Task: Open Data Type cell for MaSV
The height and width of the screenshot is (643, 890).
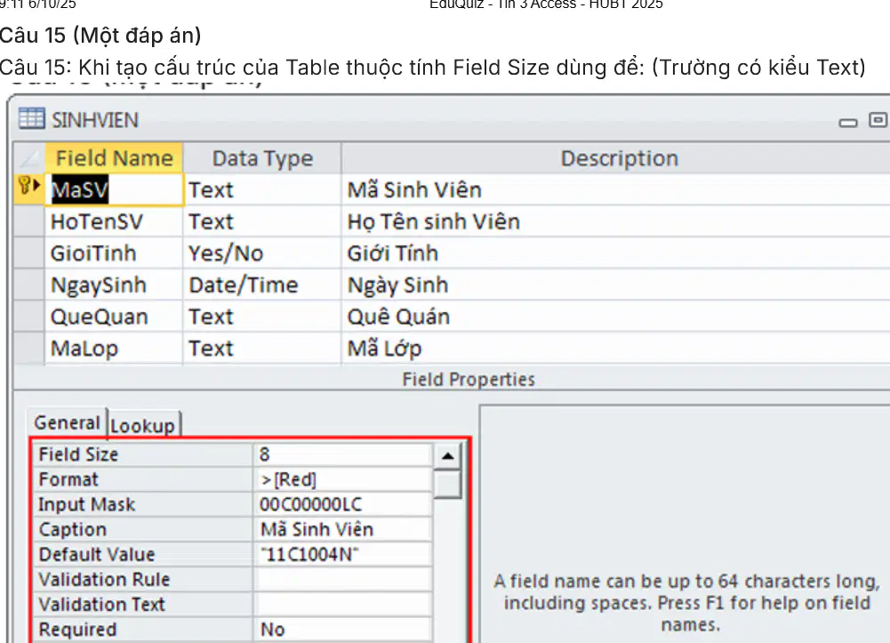Action: coord(262,189)
